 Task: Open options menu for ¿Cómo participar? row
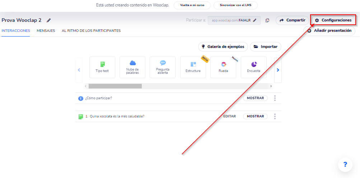pyautogui.click(x=275, y=98)
